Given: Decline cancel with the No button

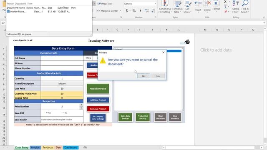Looking at the screenshot, I should tap(158, 76).
